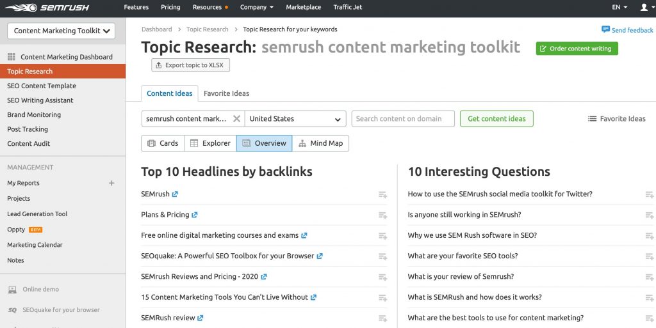Expand the Company menu dropdown
656x328 pixels.
click(256, 7)
